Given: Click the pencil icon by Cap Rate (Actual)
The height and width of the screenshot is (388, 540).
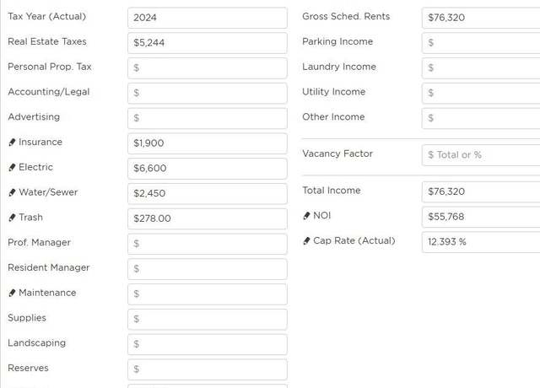Looking at the screenshot, I should point(306,241).
